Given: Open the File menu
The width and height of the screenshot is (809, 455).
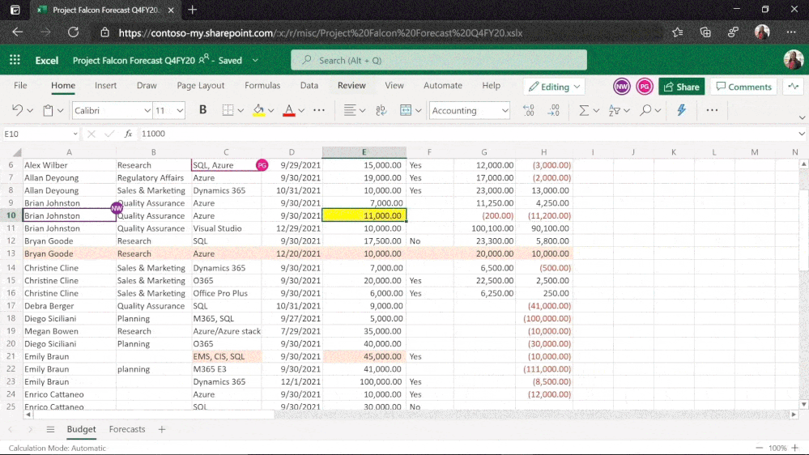Looking at the screenshot, I should pyautogui.click(x=20, y=86).
